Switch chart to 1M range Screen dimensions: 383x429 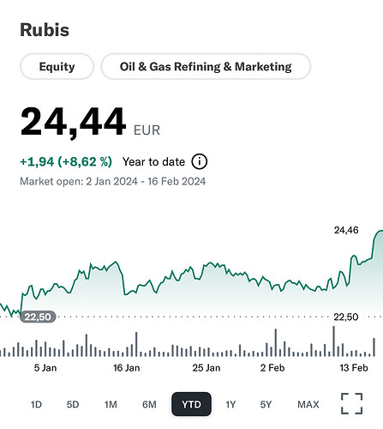click(111, 404)
